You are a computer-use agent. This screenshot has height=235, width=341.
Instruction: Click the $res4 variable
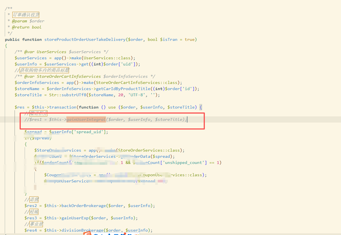(x=31, y=230)
